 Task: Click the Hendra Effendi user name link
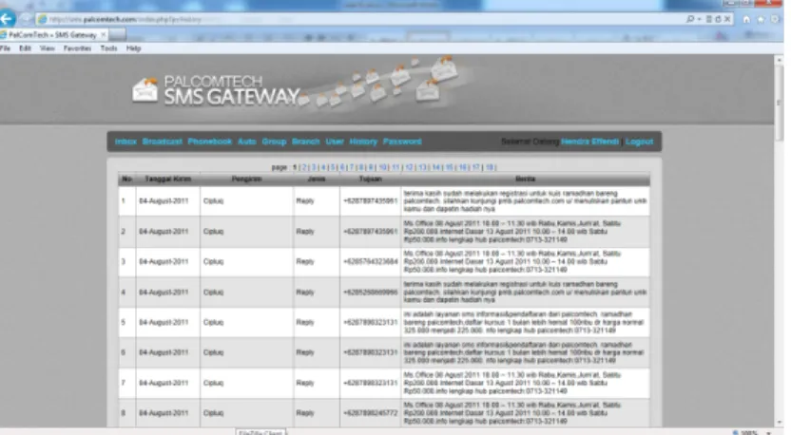[589, 142]
